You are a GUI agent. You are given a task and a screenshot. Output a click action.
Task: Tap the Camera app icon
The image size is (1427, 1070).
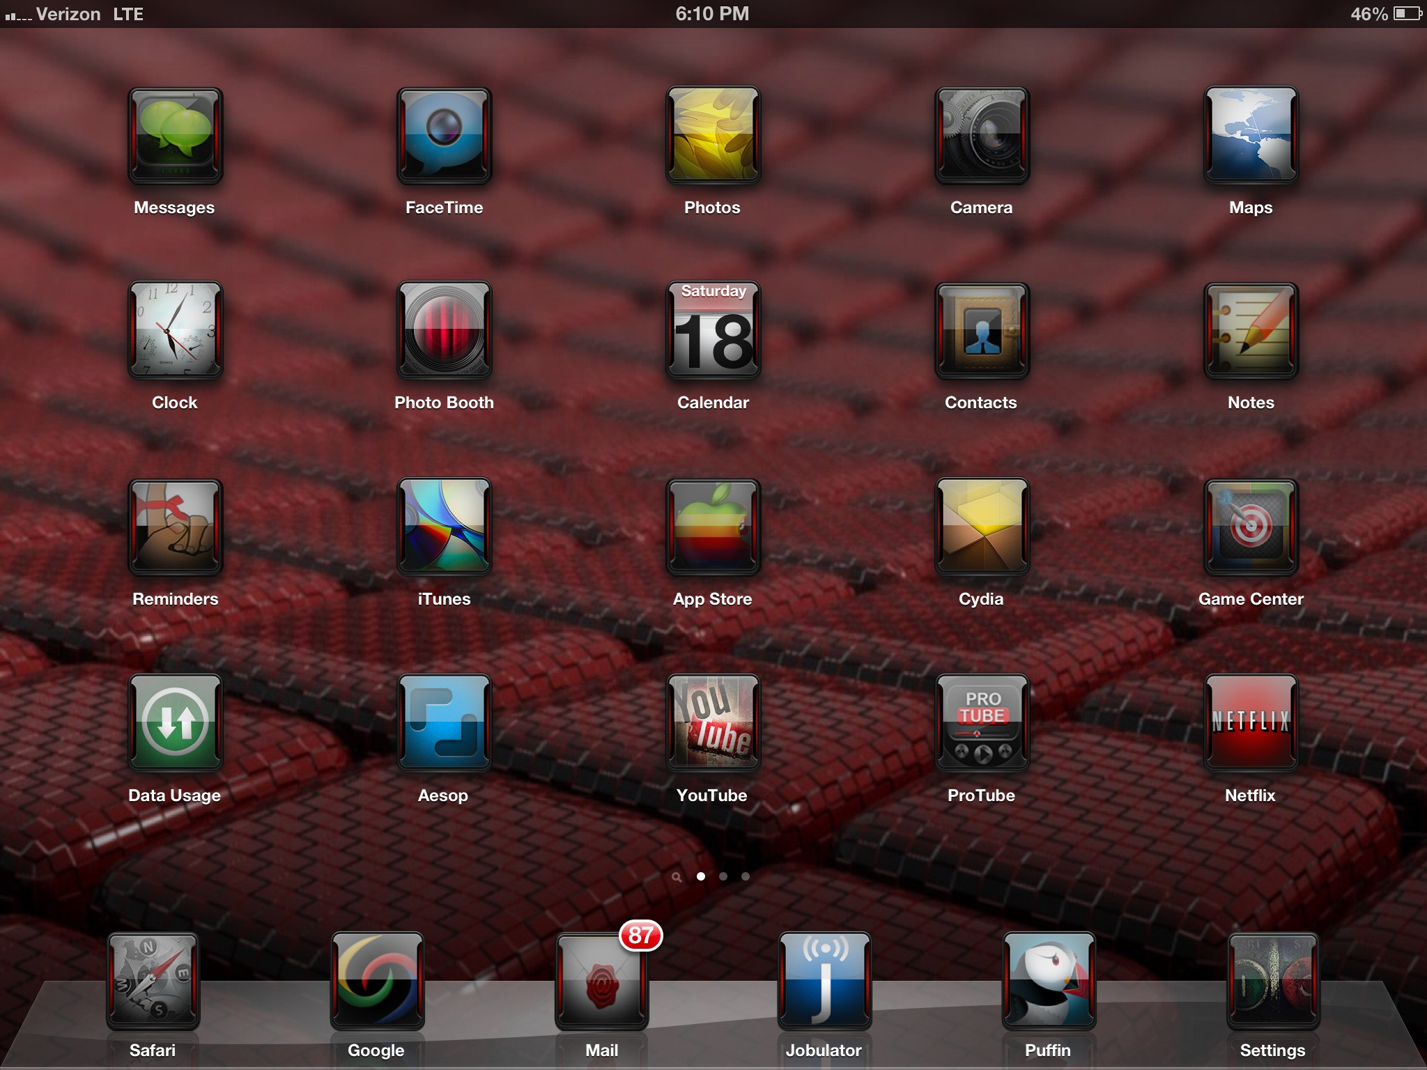982,136
